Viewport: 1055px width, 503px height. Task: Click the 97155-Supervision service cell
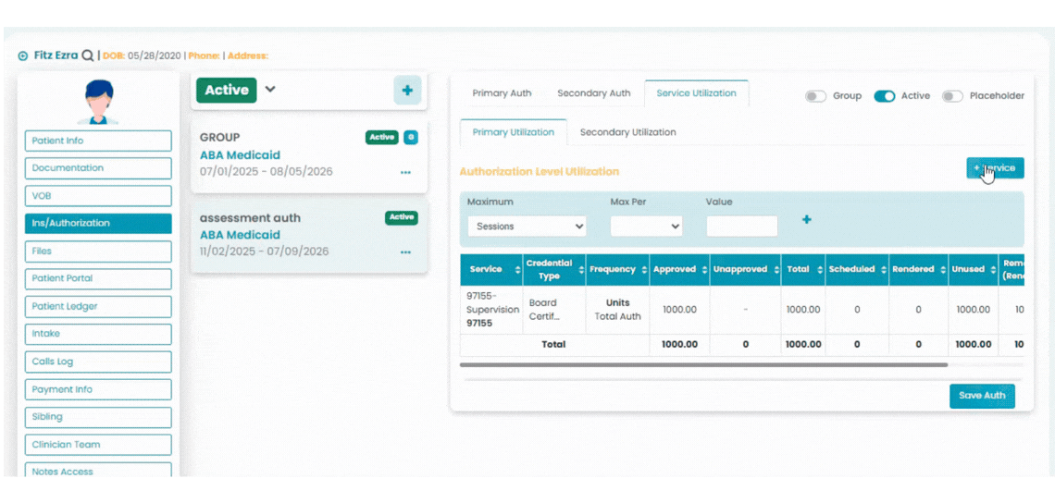tap(491, 310)
